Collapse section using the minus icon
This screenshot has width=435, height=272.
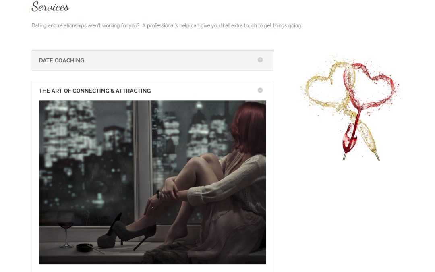point(260,90)
